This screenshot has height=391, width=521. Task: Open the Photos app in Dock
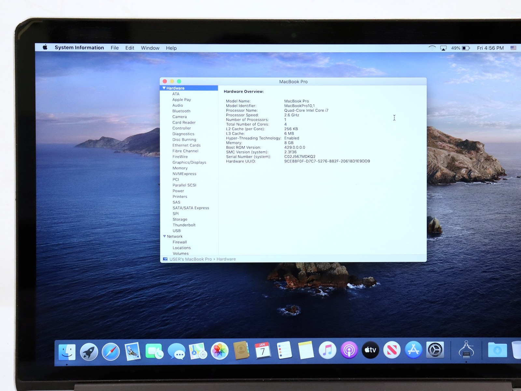[220, 351]
